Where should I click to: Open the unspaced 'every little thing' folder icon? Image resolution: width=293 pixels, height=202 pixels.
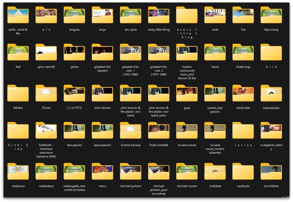(x=159, y=15)
